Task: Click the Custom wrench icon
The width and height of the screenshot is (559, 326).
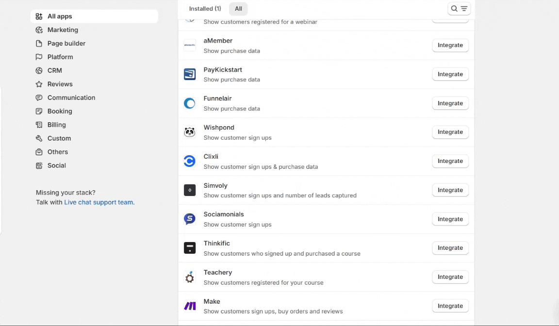Action: (x=39, y=138)
